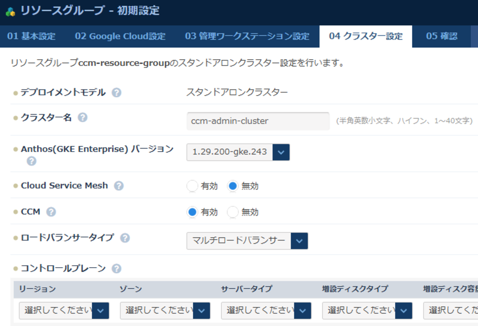Show help for Cloud Service Mesh
Screen dimensions: 478x326
119,186
